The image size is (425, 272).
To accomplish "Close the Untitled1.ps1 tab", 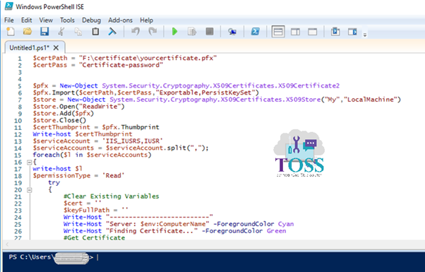I will point(56,48).
